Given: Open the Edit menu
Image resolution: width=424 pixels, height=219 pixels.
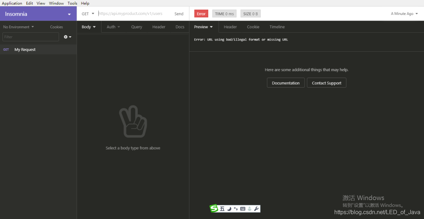Looking at the screenshot, I should click(30, 3).
